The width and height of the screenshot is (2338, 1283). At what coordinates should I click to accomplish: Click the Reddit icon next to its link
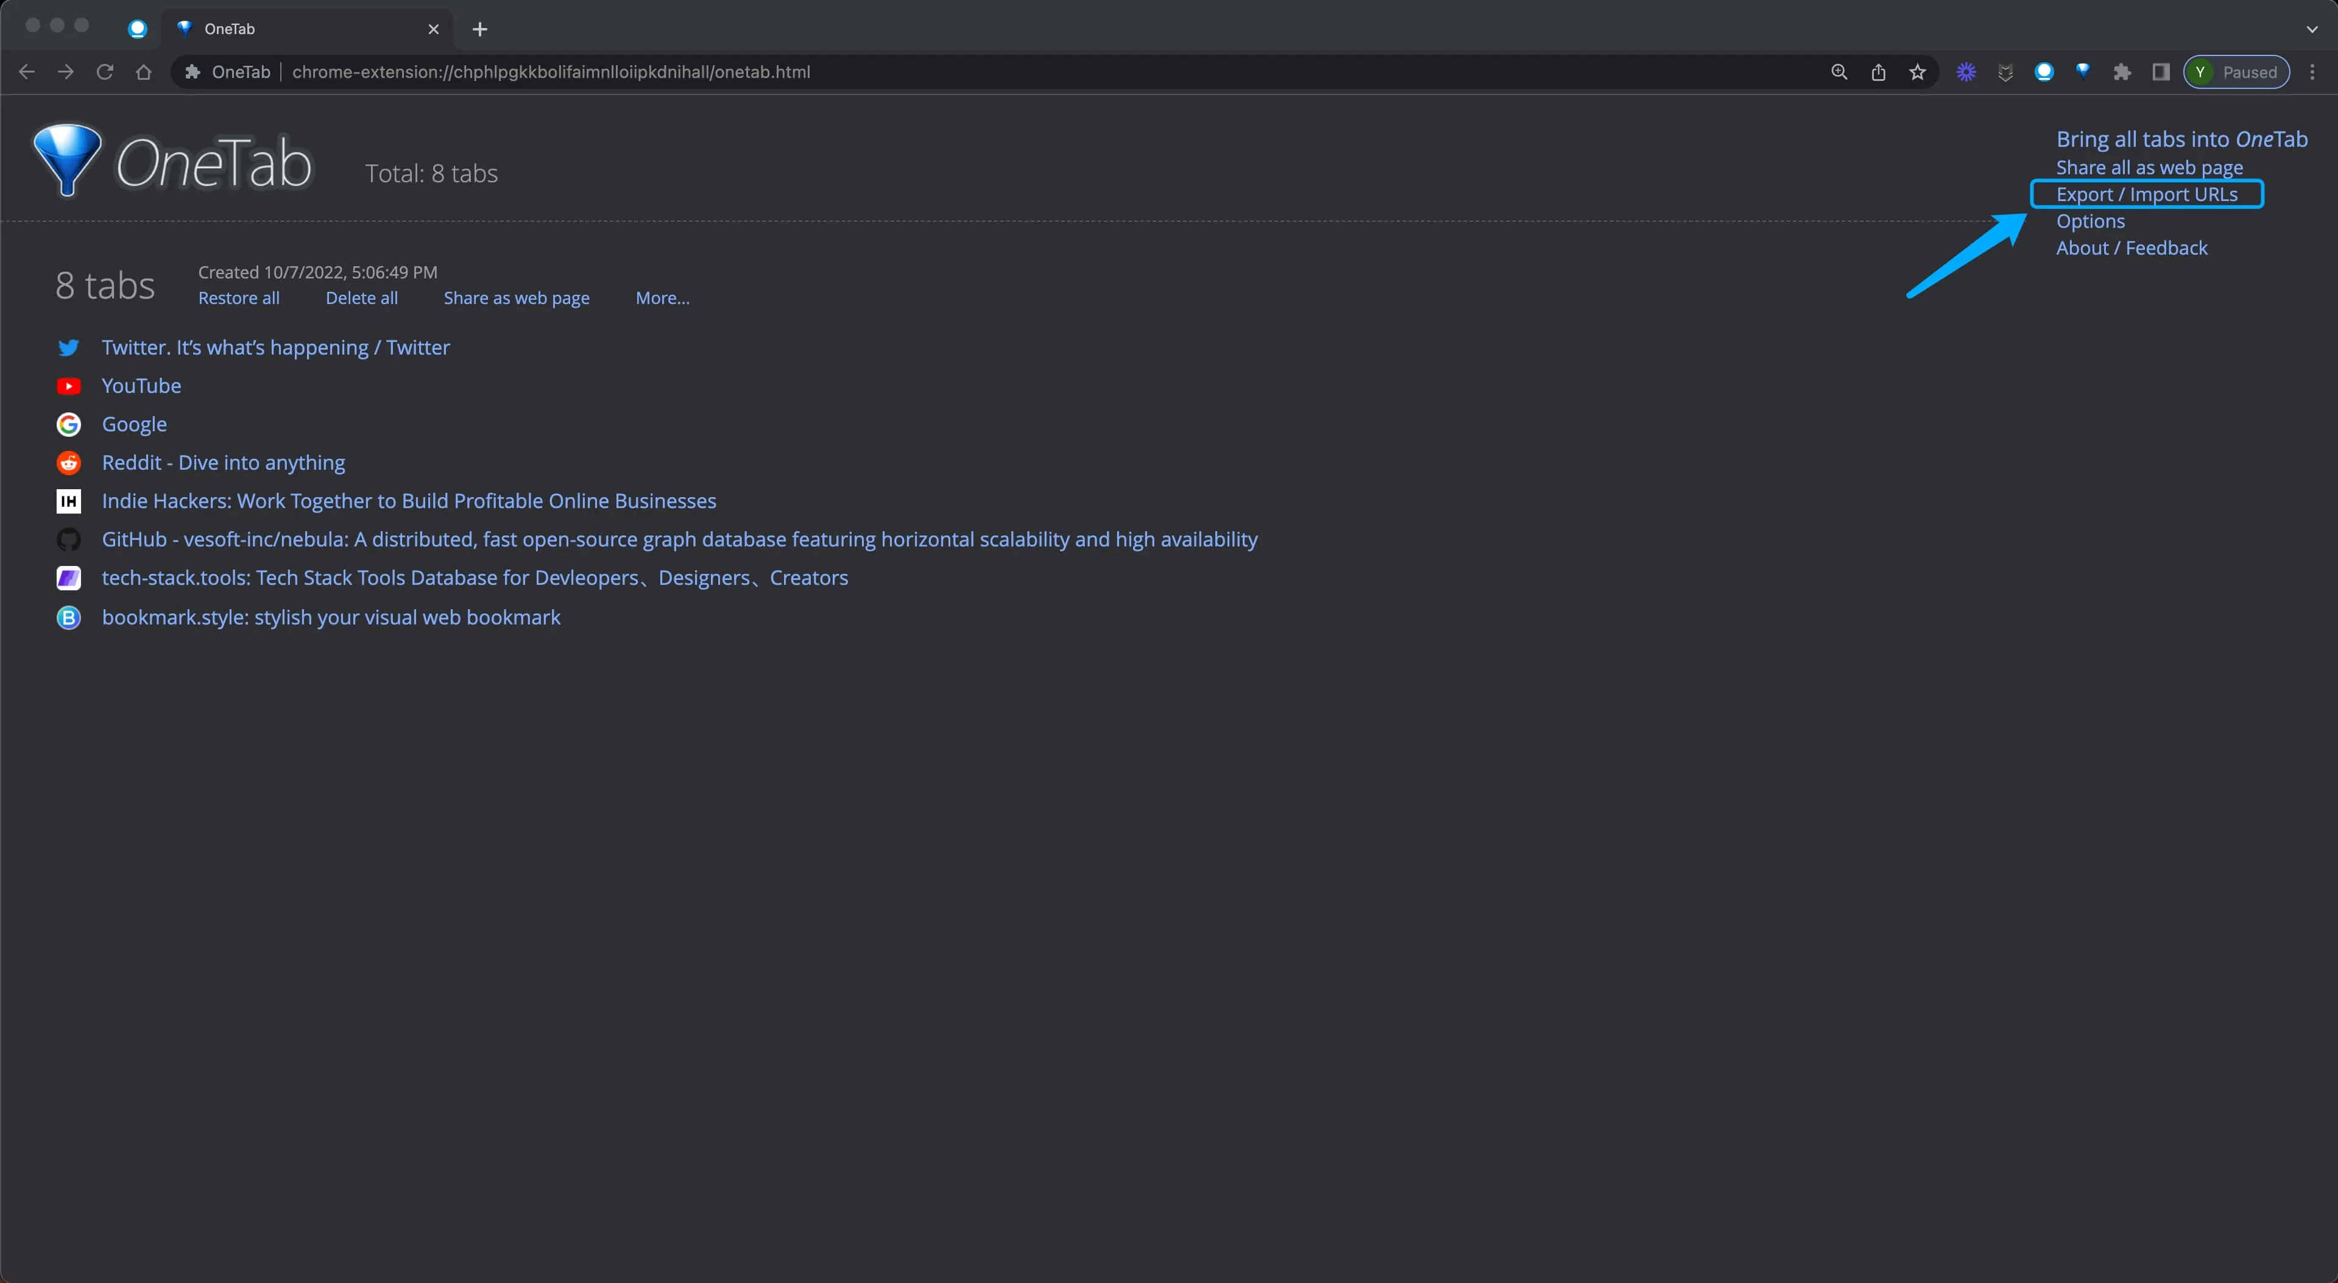tap(68, 463)
